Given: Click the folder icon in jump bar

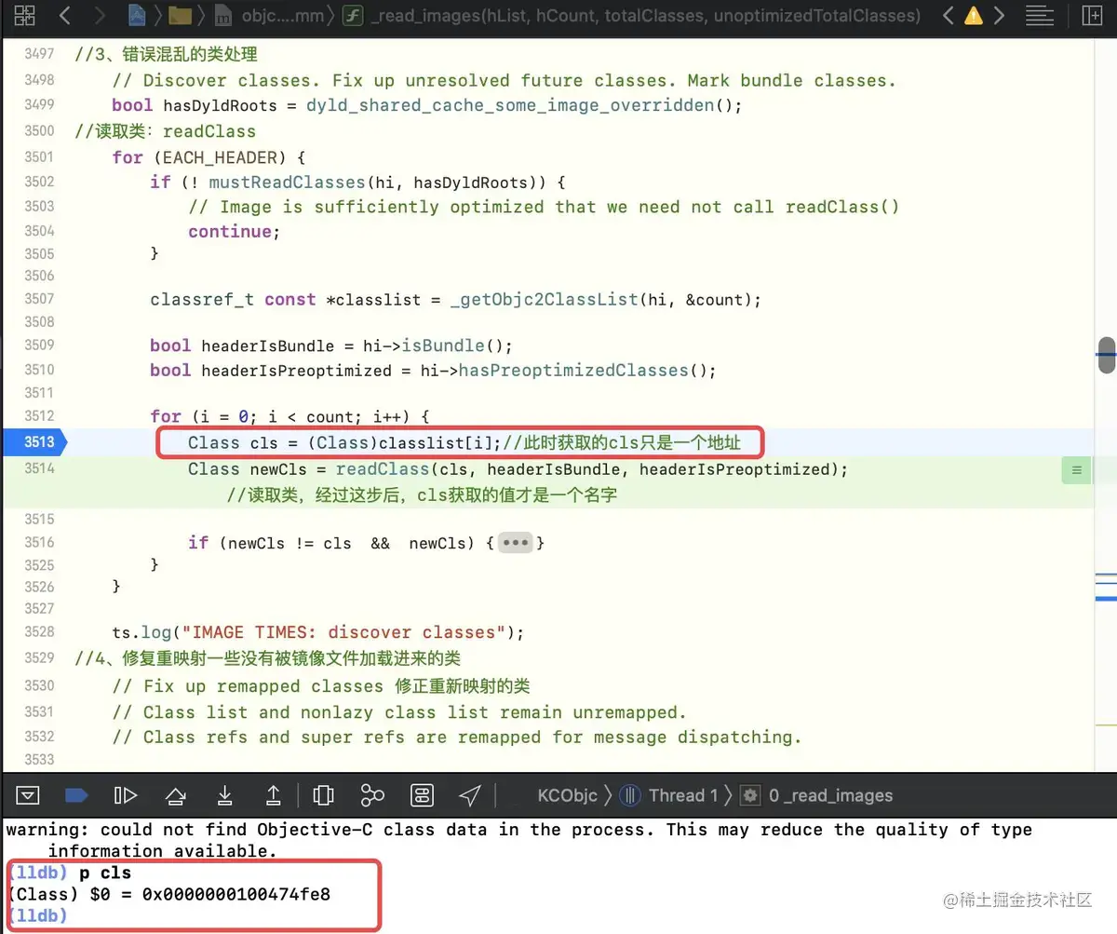Looking at the screenshot, I should pyautogui.click(x=181, y=15).
